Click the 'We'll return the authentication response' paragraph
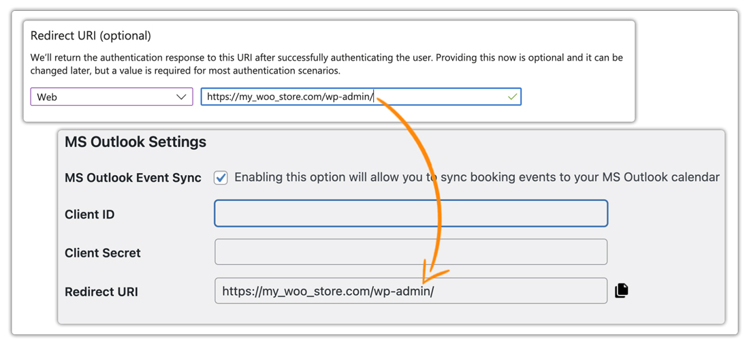 (x=327, y=65)
